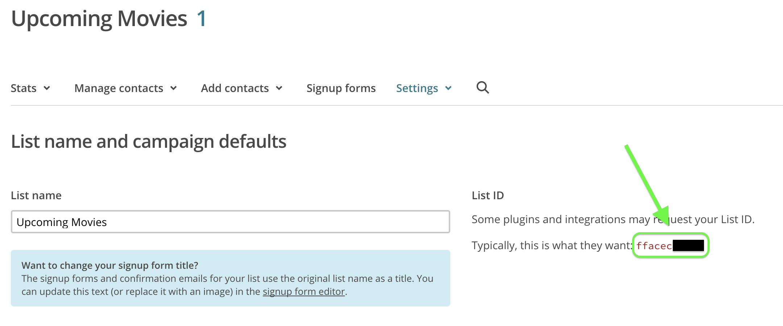This screenshot has width=783, height=326.
Task: Click the List ID heading
Action: pos(488,195)
